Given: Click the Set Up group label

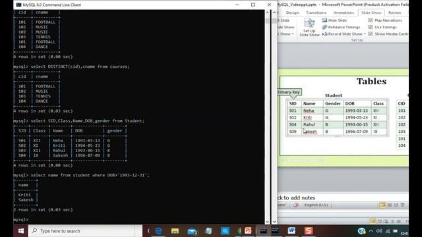Looking at the screenshot, I should (x=357, y=40).
